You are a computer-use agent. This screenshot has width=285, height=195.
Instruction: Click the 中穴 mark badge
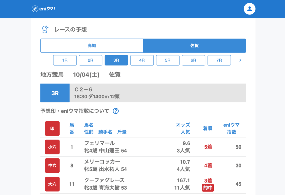[52, 165]
